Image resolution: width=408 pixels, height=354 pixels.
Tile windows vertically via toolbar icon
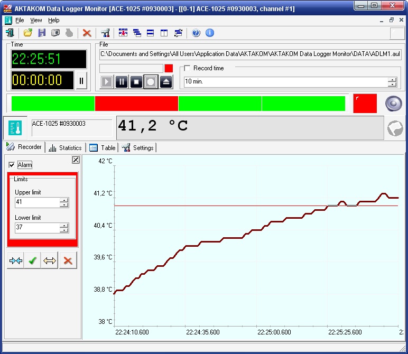(164, 33)
